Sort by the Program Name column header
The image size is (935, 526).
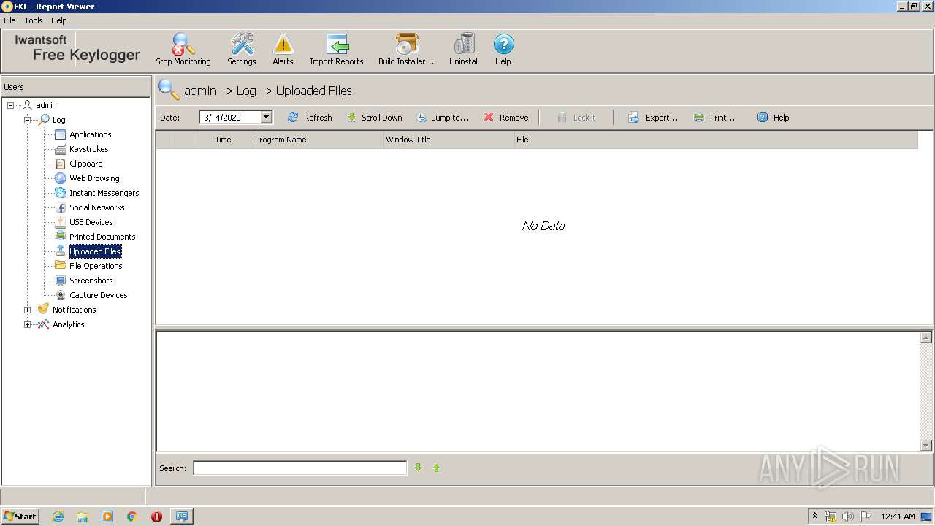tap(318, 140)
